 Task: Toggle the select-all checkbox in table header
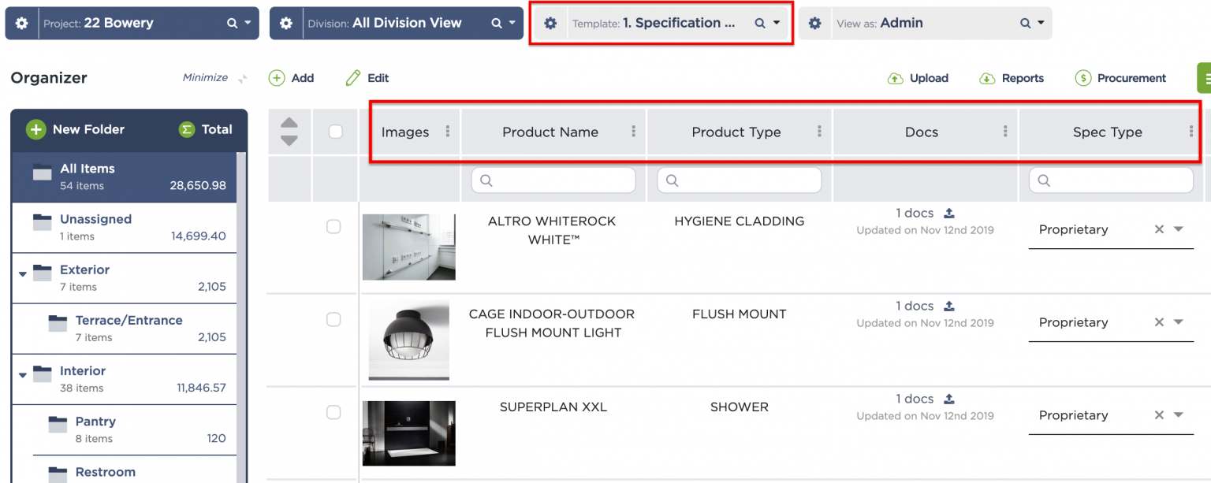coord(335,132)
